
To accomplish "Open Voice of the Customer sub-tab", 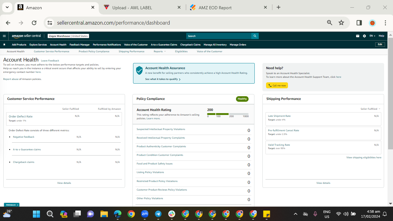I will (210, 51).
